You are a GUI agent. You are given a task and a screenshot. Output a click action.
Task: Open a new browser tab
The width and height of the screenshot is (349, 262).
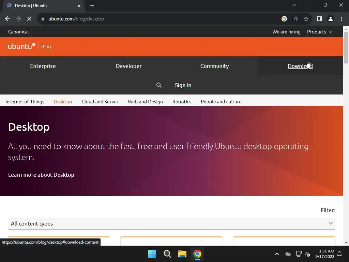(92, 6)
